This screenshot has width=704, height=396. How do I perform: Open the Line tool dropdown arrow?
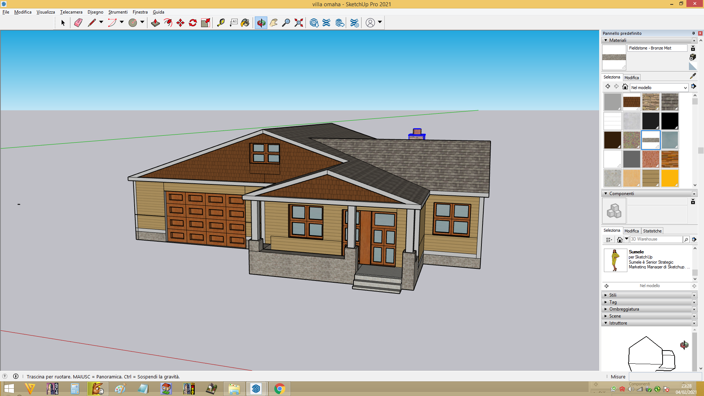click(x=101, y=22)
